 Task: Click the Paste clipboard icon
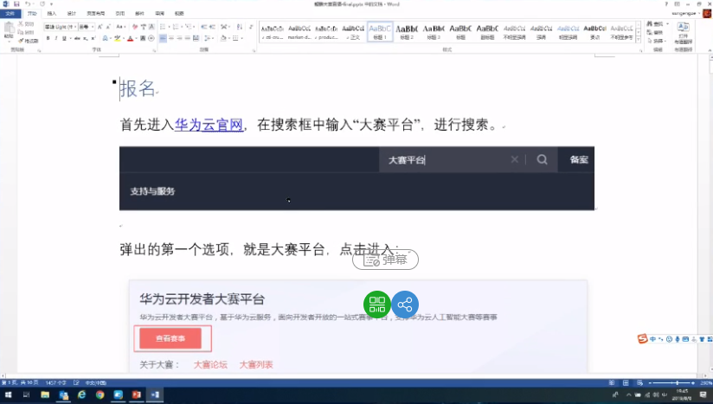tap(9, 29)
